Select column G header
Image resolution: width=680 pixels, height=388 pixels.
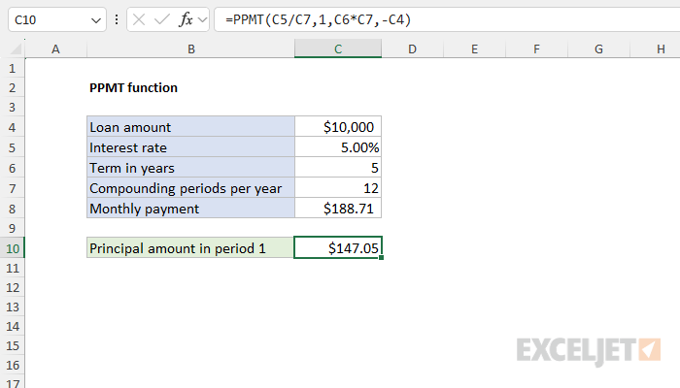598,48
